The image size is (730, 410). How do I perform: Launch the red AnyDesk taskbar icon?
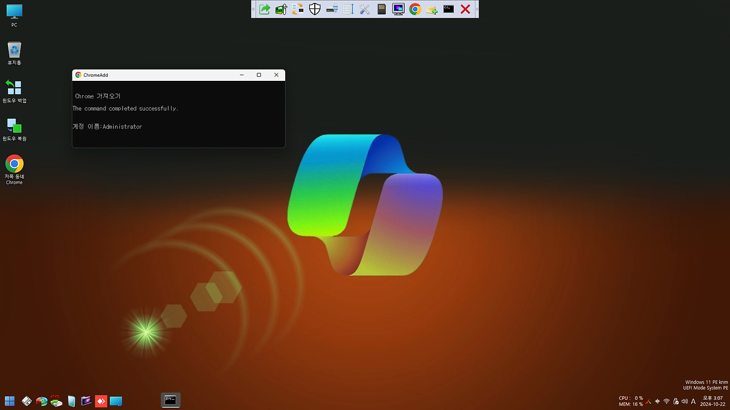101,401
